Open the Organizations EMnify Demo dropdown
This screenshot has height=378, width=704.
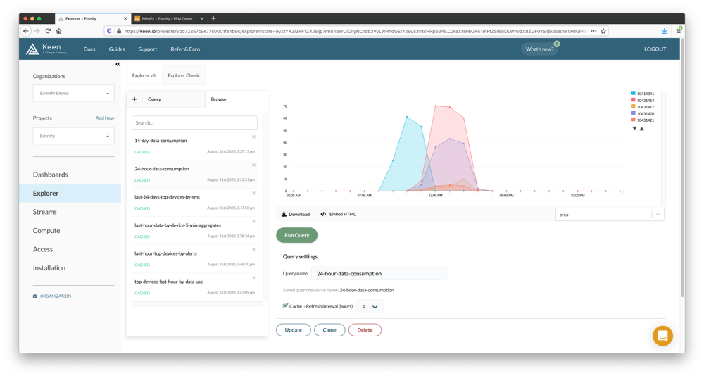[74, 93]
